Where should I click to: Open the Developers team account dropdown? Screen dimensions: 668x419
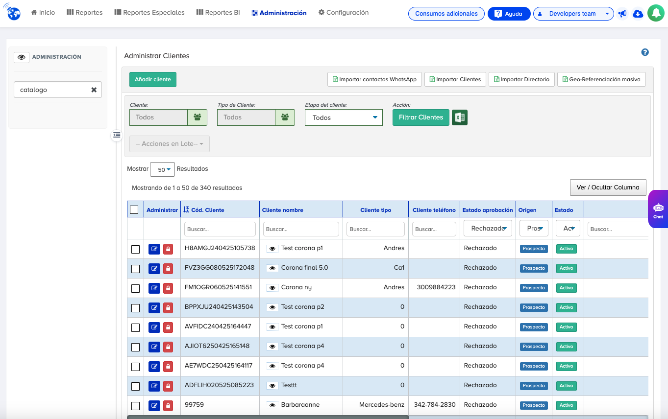click(573, 14)
